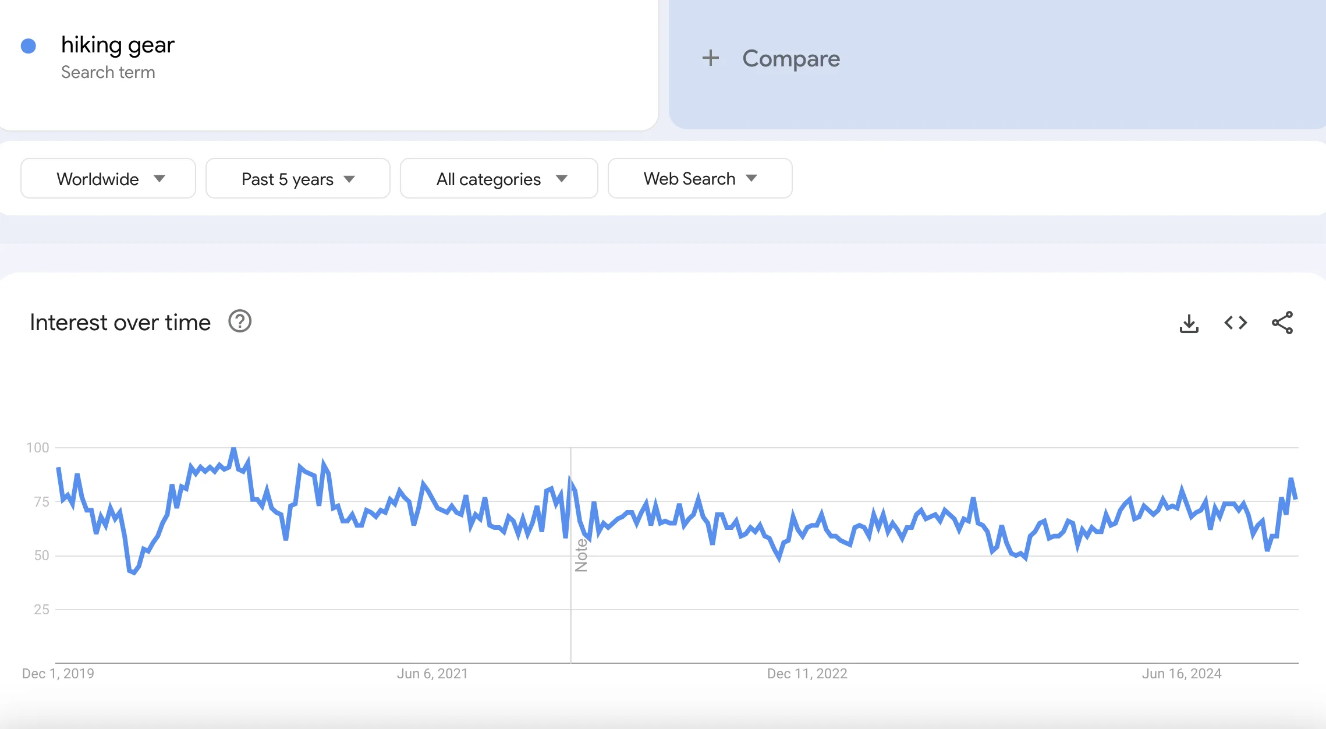The image size is (1326, 729).
Task: Edit the hiking gear search term
Action: (x=118, y=45)
